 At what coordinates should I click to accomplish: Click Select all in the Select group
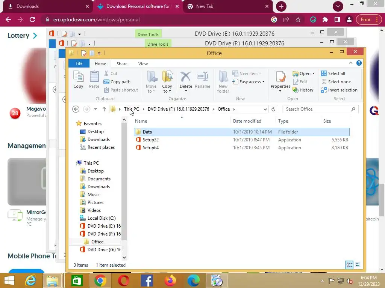pos(333,73)
